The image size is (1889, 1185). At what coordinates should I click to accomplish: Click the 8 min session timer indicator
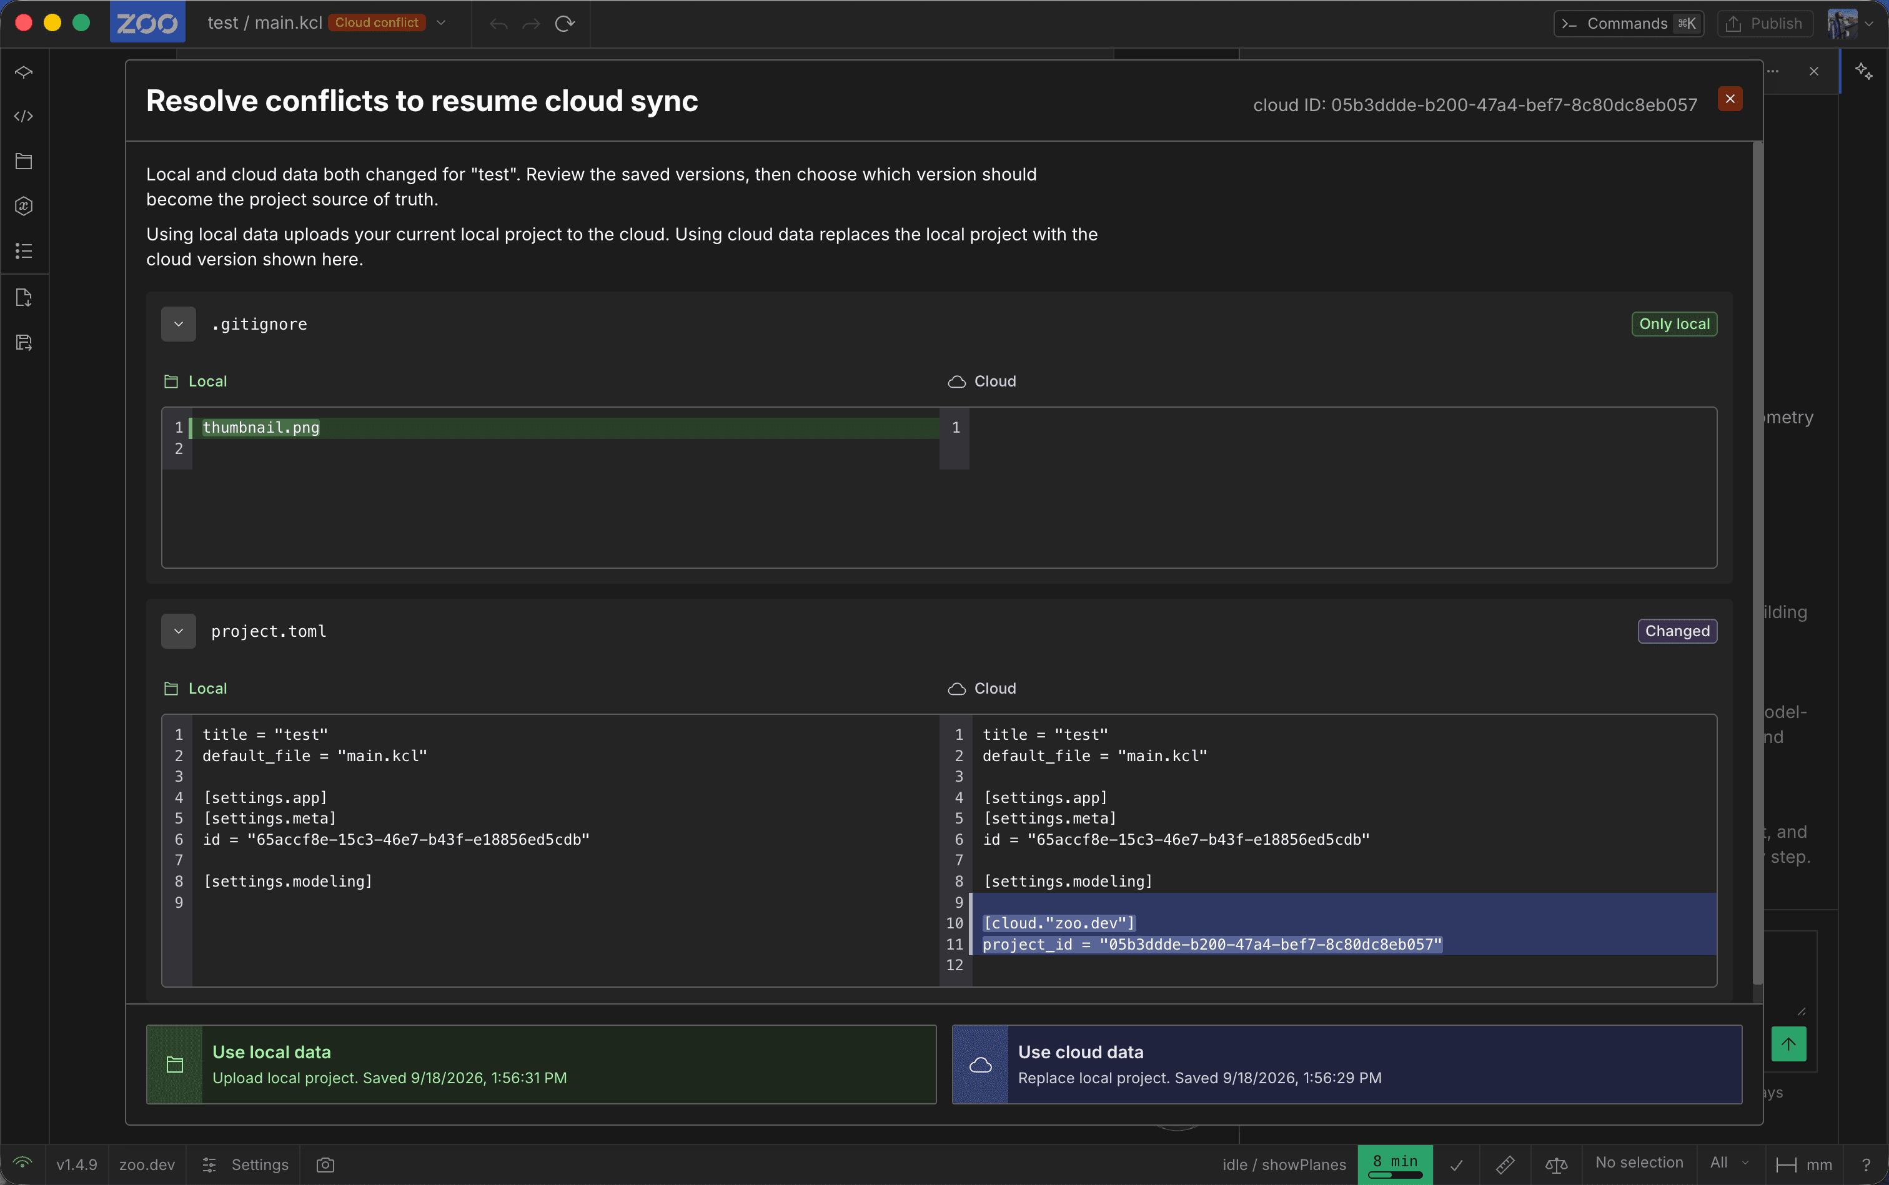click(1395, 1164)
